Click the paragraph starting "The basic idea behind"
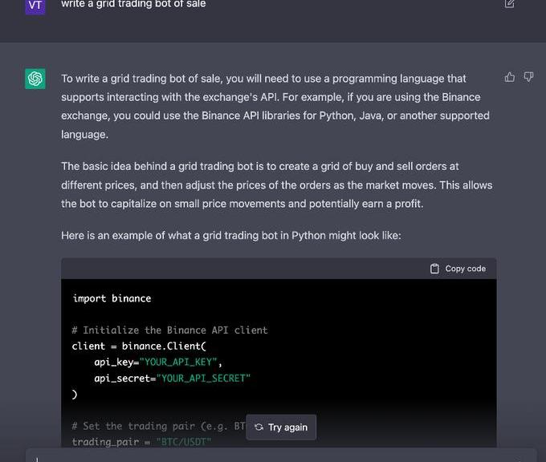Image resolution: width=546 pixels, height=462 pixels. 276,185
